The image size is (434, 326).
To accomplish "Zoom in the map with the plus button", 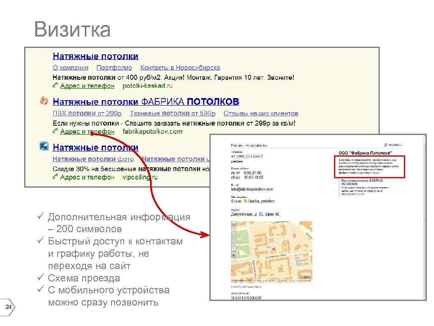I will 234,255.
